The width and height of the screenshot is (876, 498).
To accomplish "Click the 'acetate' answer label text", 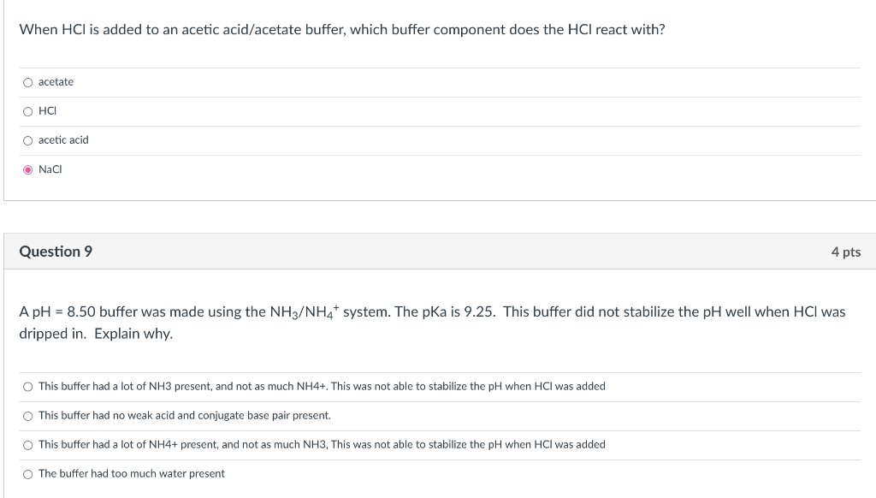I will point(56,82).
